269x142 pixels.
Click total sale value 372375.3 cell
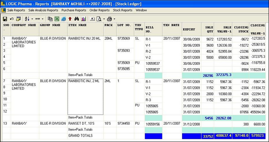tap(223, 75)
